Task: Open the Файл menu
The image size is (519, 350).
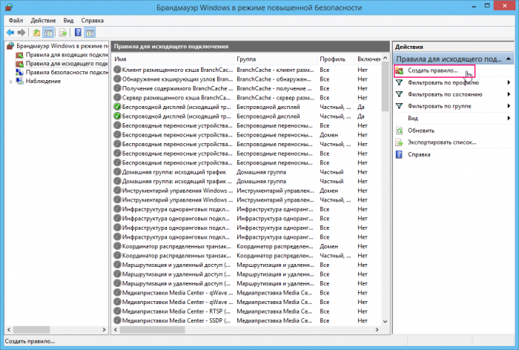Action: click(x=16, y=21)
